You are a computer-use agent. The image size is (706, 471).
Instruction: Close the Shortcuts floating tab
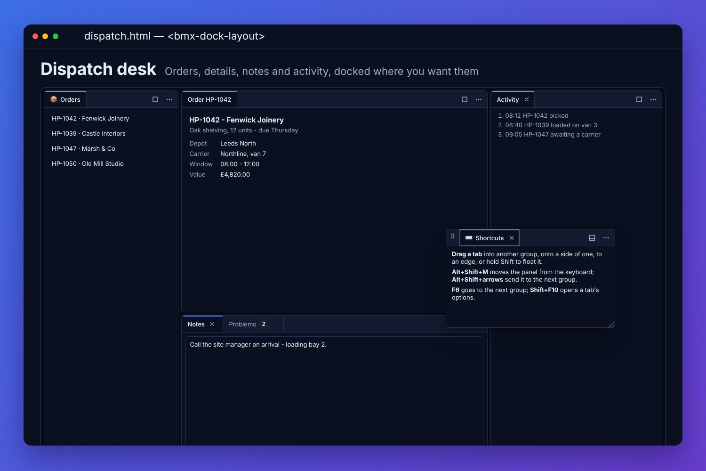(x=512, y=238)
